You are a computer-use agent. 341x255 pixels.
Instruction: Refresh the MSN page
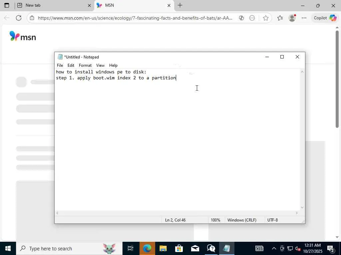coord(19,18)
